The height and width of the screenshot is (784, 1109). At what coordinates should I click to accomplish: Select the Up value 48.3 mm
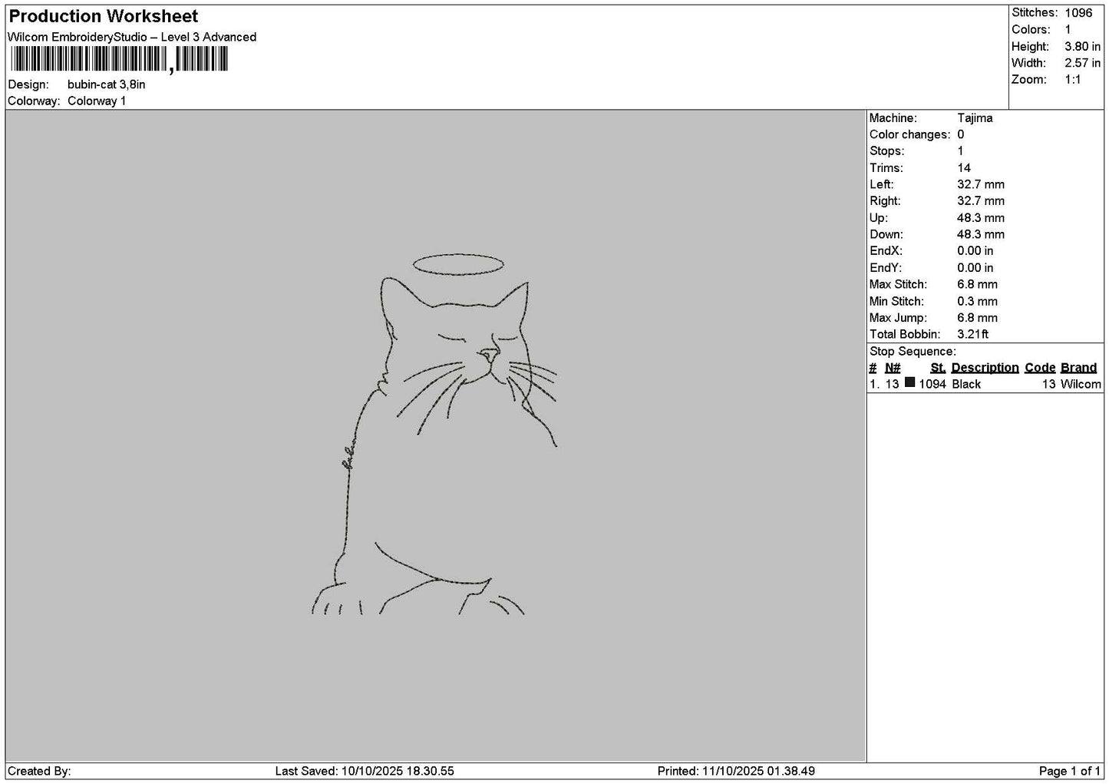(981, 218)
